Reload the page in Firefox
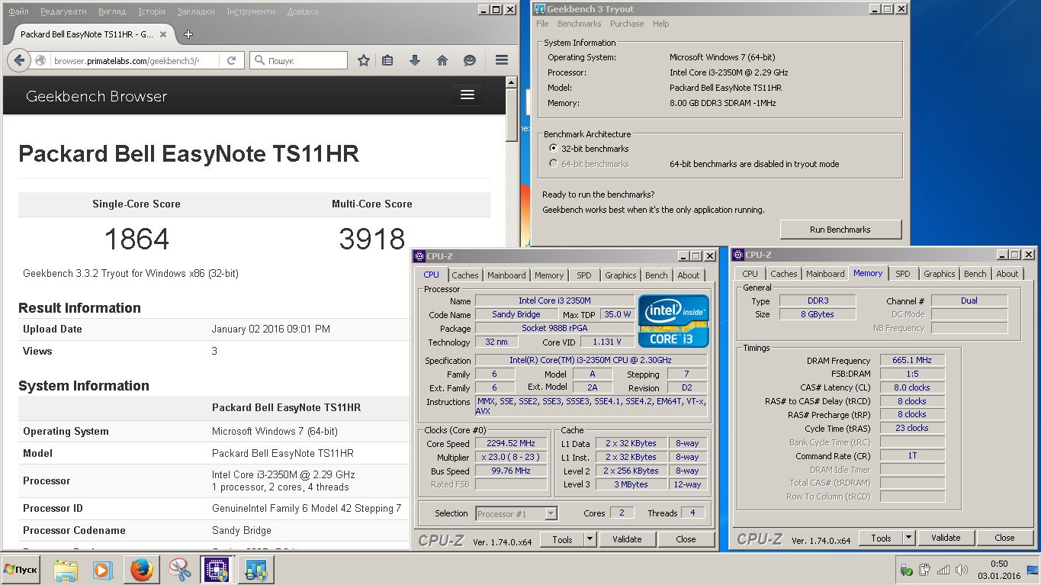 point(232,60)
